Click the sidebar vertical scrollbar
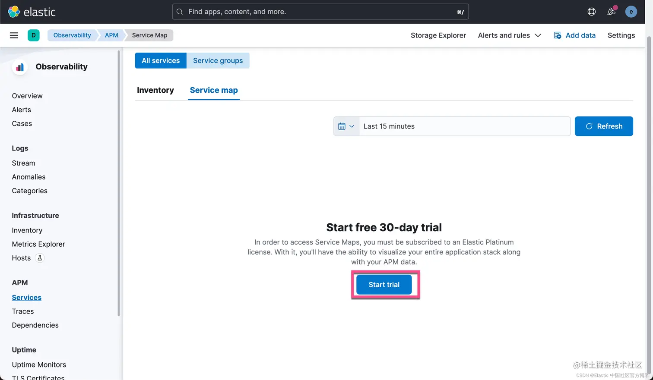 click(118, 183)
